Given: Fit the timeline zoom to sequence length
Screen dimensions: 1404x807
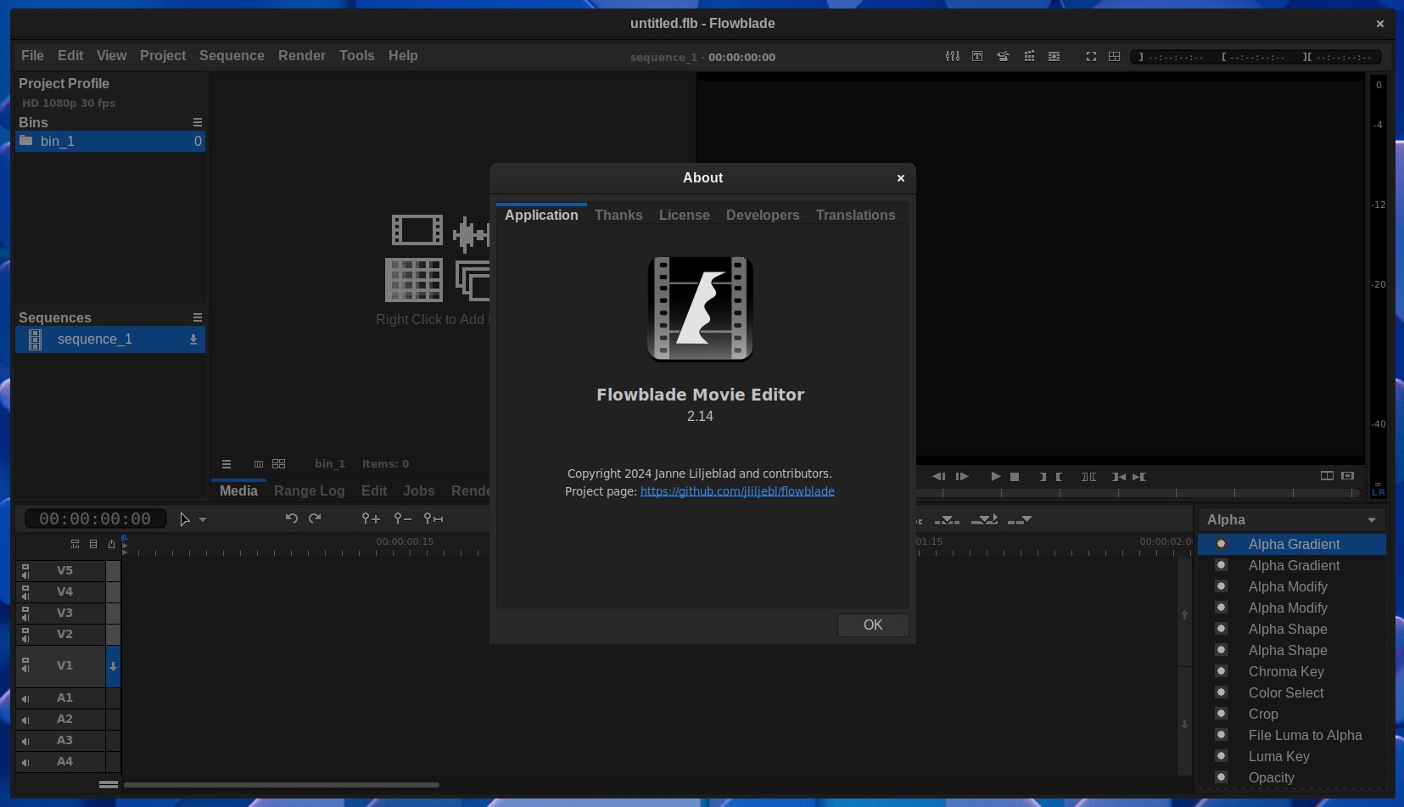Looking at the screenshot, I should click(434, 518).
